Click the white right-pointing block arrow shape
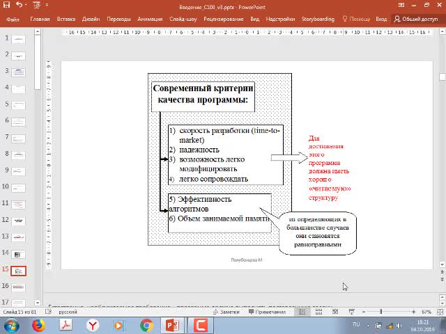This screenshot has height=334, width=446. [x=289, y=158]
